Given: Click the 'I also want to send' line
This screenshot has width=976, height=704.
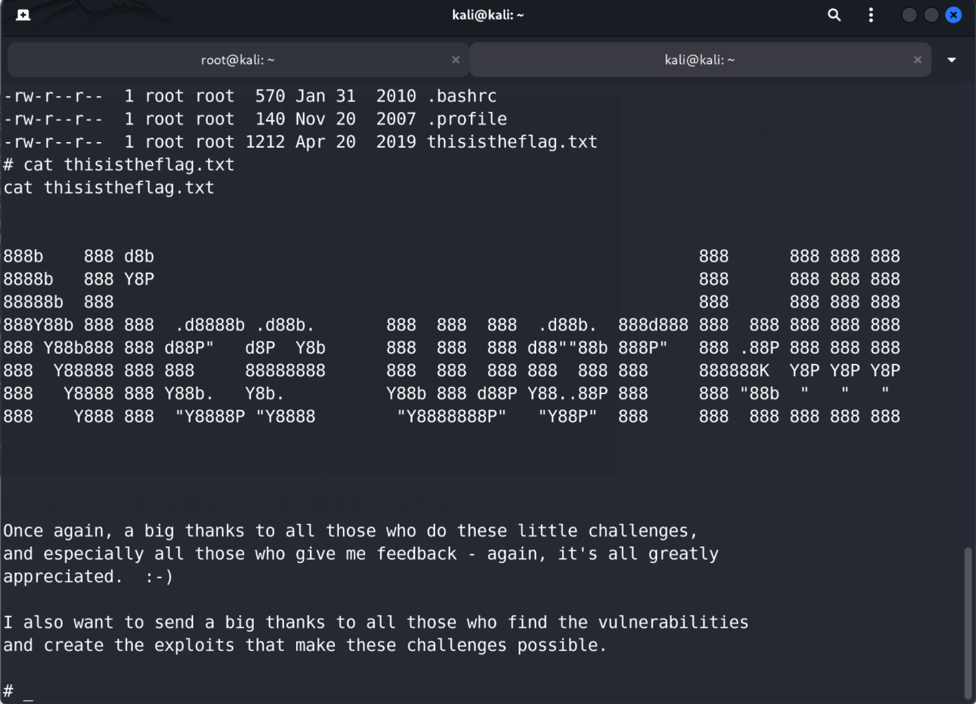Looking at the screenshot, I should click(375, 623).
